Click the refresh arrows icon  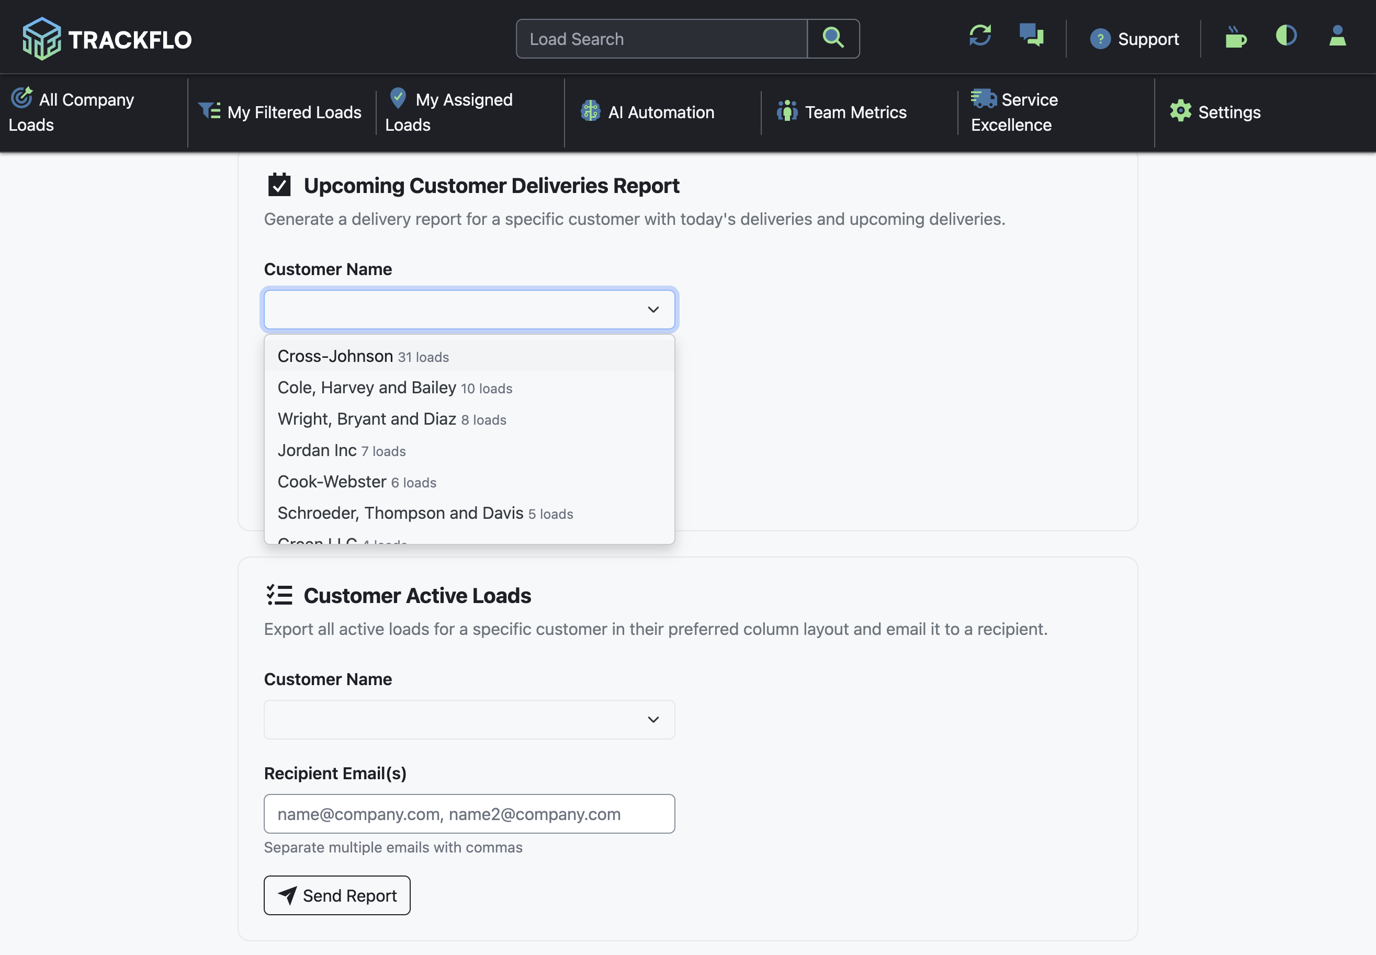[x=980, y=36]
